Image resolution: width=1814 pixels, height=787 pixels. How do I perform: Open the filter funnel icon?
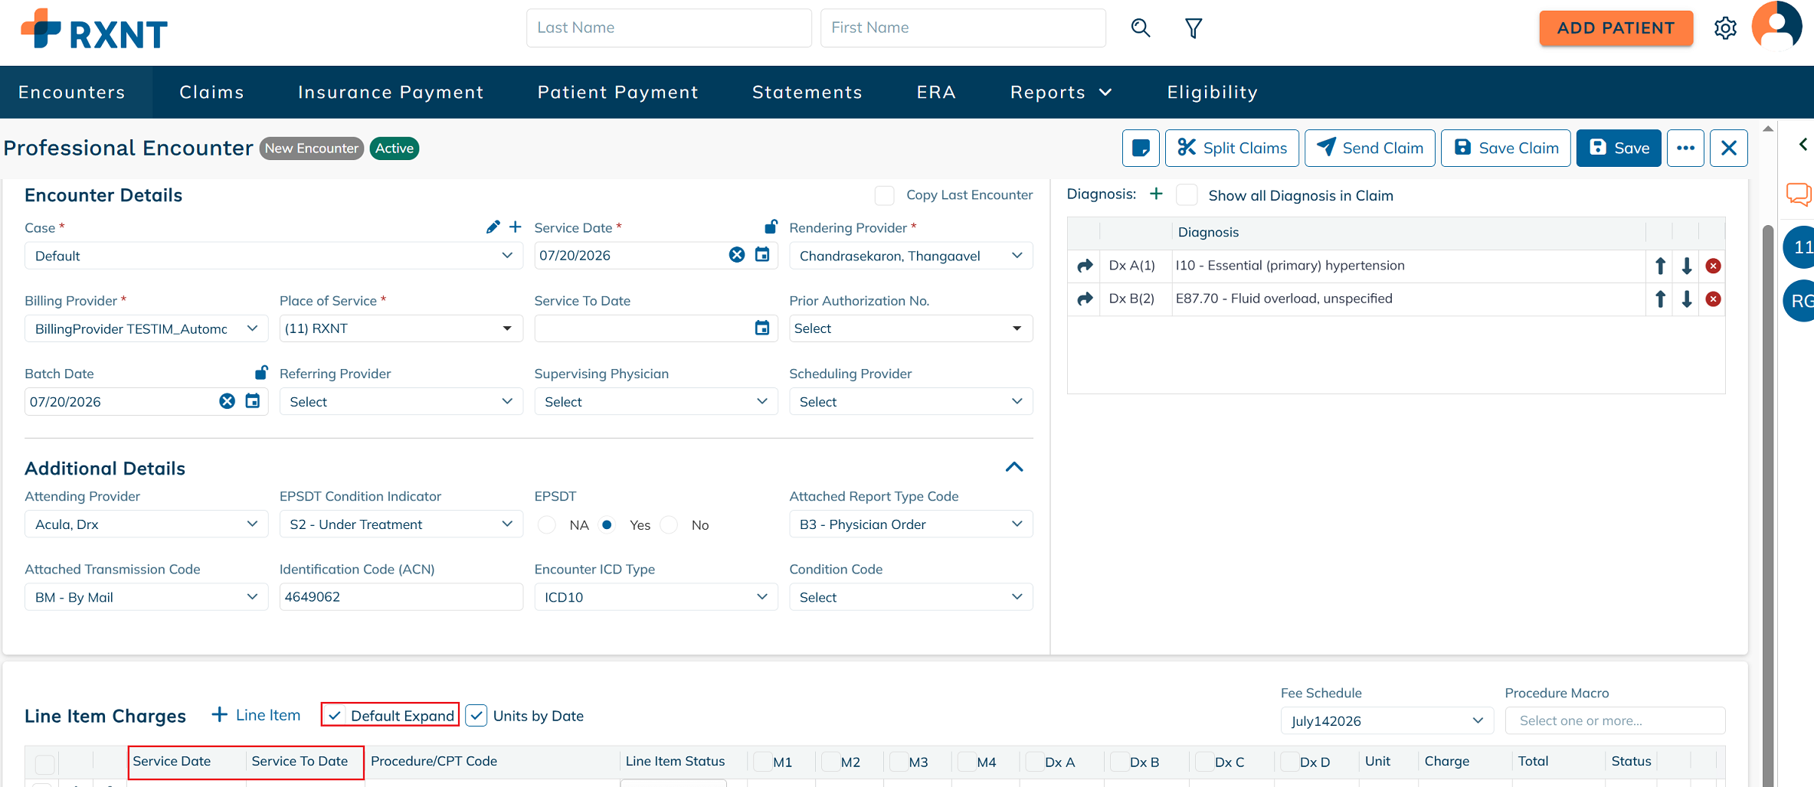[1193, 28]
